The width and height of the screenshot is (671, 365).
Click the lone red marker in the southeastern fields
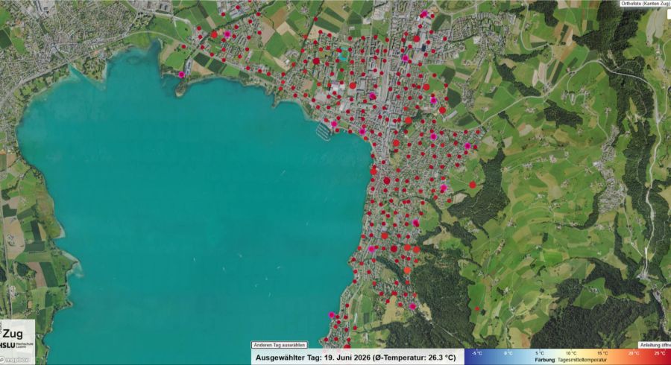pyautogui.click(x=477, y=308)
